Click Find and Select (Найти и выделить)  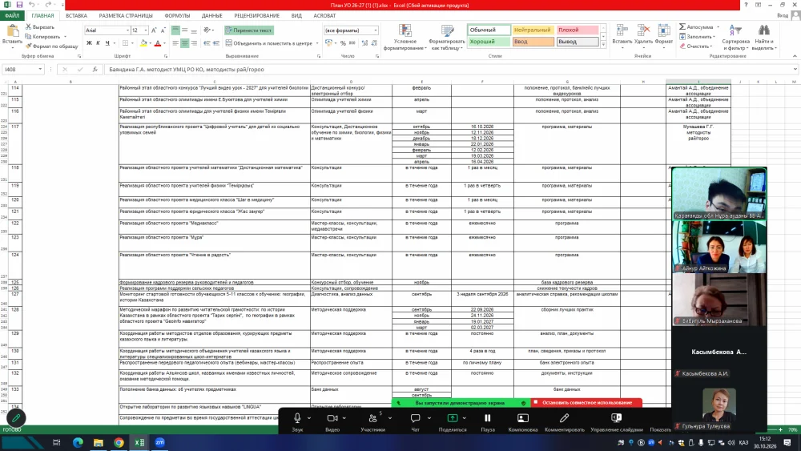(763, 37)
